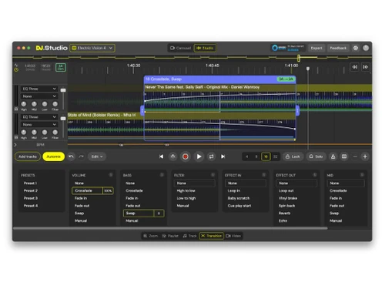Image resolution: width=385 pixels, height=289 pixels.
Task: Toggle the loop playback icon
Action: (211, 156)
